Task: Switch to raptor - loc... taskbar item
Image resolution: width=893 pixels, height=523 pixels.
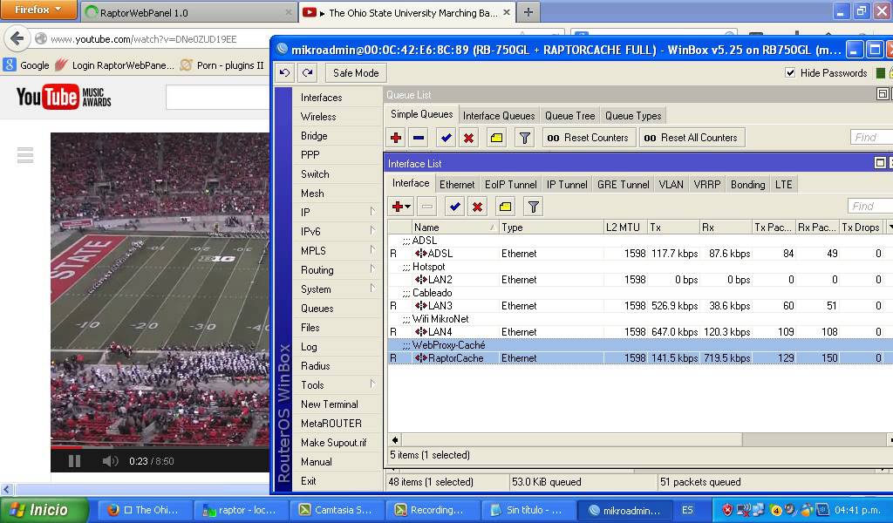Action: pos(241,510)
